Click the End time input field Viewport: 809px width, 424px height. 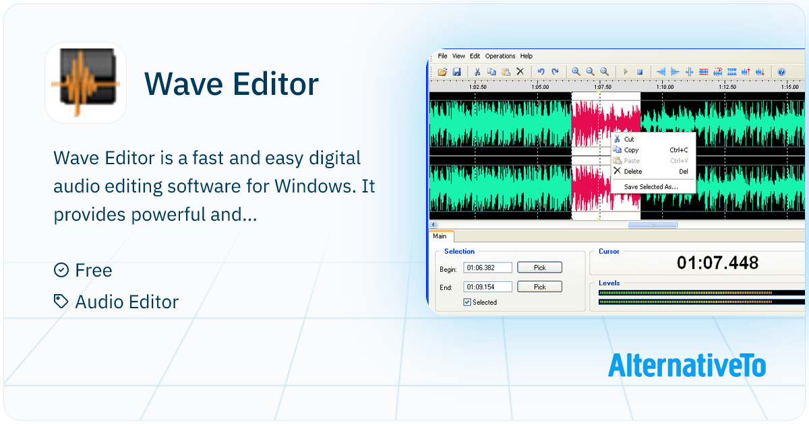(487, 287)
